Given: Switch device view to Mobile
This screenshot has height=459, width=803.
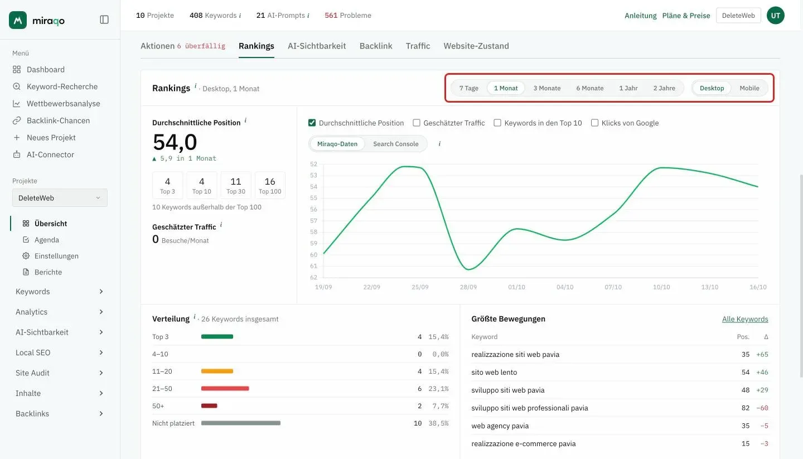Looking at the screenshot, I should point(749,88).
